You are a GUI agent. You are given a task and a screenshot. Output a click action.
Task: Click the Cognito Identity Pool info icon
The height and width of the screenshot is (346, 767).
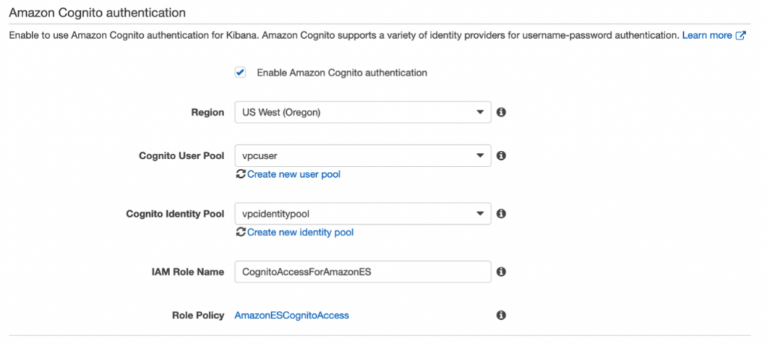(501, 214)
